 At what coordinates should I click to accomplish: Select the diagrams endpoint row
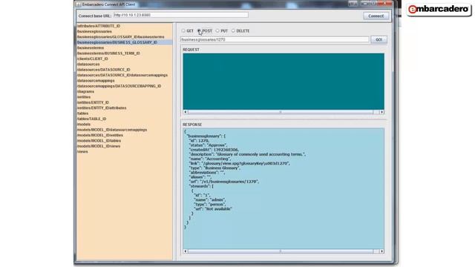(125, 91)
